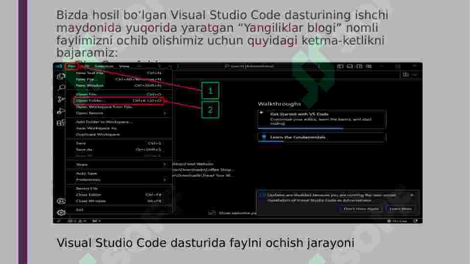Choose Add Folder to Workspace...

click(119, 122)
